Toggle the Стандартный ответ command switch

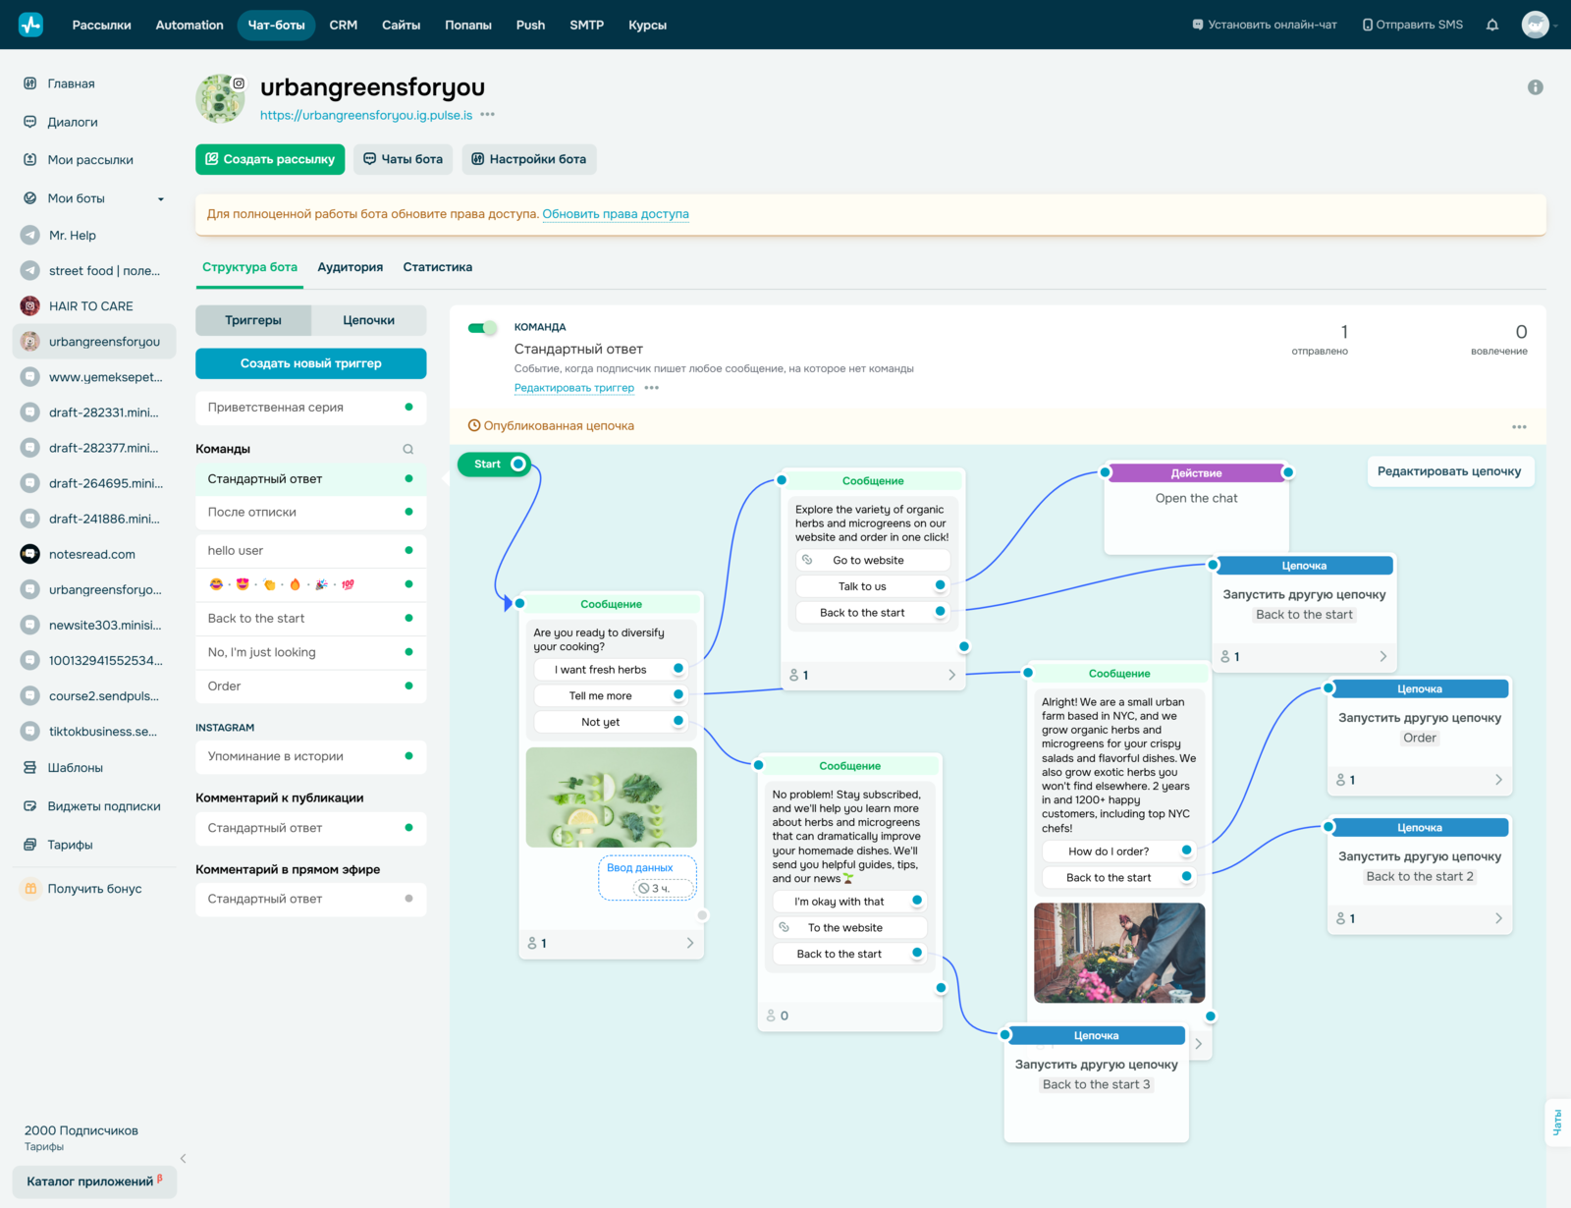[482, 328]
